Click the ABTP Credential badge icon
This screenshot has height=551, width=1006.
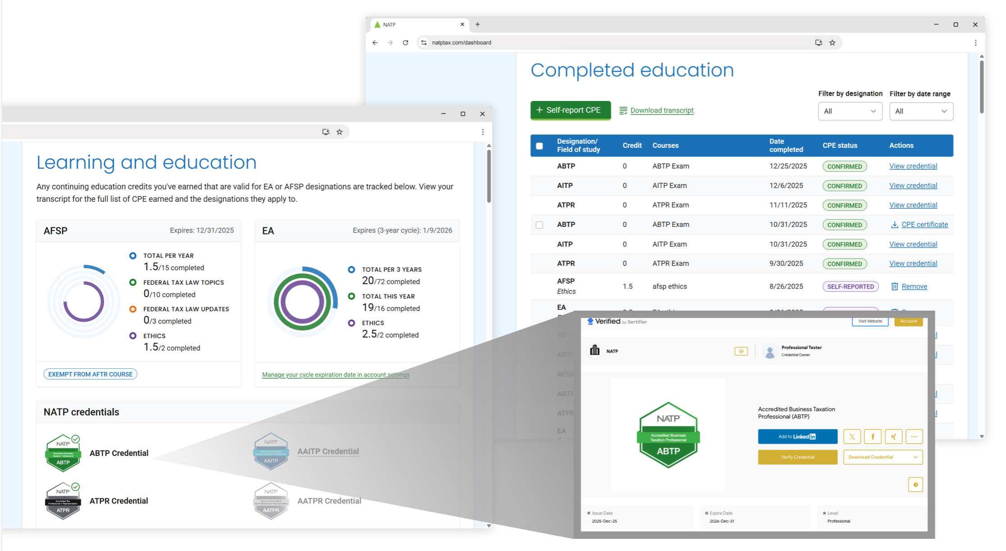click(63, 453)
